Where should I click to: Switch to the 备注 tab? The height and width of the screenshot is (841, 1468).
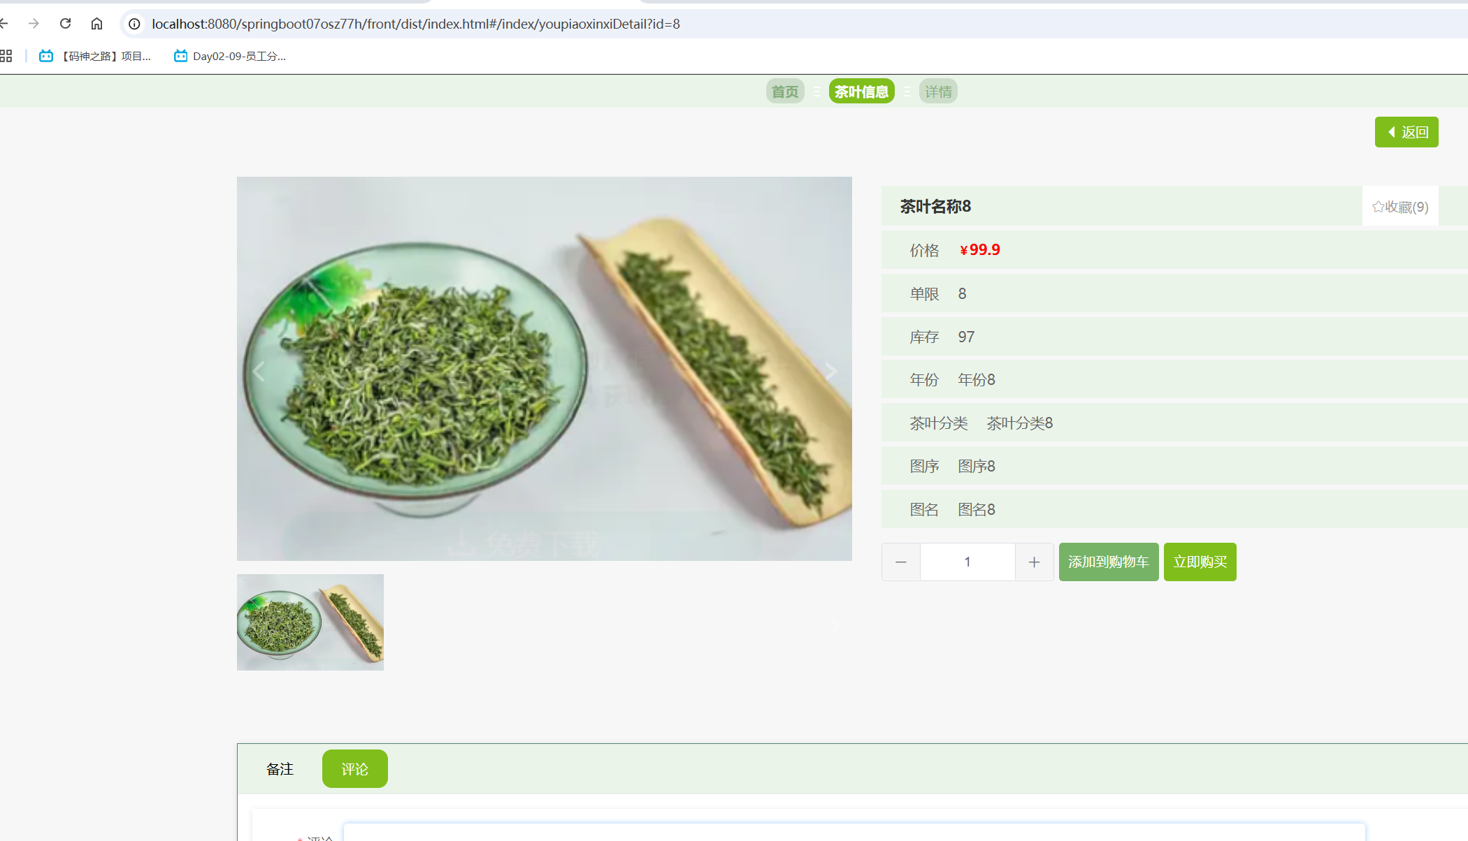click(280, 769)
